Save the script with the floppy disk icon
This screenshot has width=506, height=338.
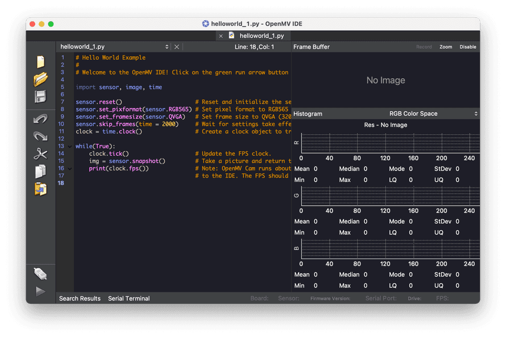[40, 97]
